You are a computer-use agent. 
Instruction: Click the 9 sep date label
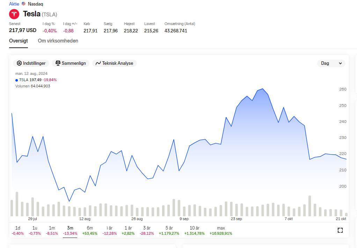(184, 219)
